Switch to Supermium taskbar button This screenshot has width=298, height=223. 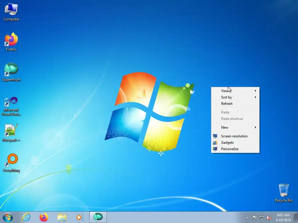[98, 217]
